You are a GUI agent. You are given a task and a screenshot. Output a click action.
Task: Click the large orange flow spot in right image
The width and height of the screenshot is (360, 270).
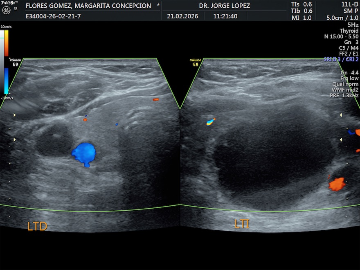click(337, 184)
